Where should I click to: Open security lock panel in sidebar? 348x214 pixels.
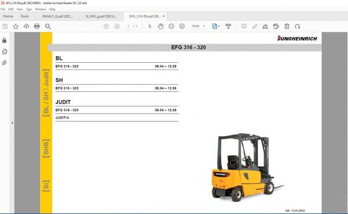click(4, 40)
